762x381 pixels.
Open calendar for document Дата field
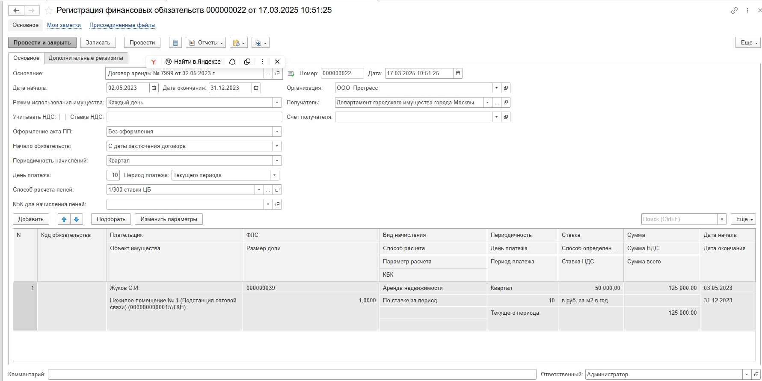tap(458, 74)
